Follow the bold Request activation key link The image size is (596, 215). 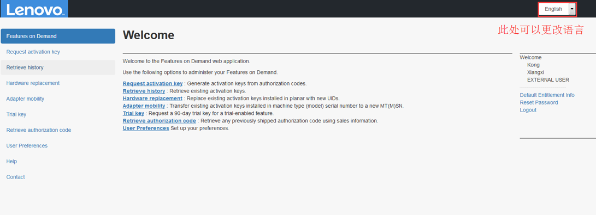point(152,83)
